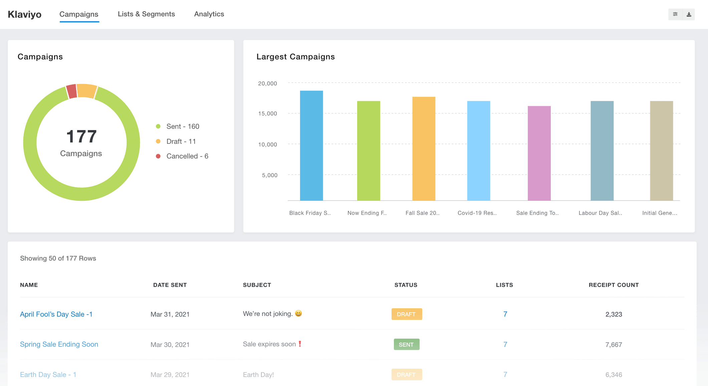Select the Mar 31, 2021 date cell

pyautogui.click(x=170, y=314)
